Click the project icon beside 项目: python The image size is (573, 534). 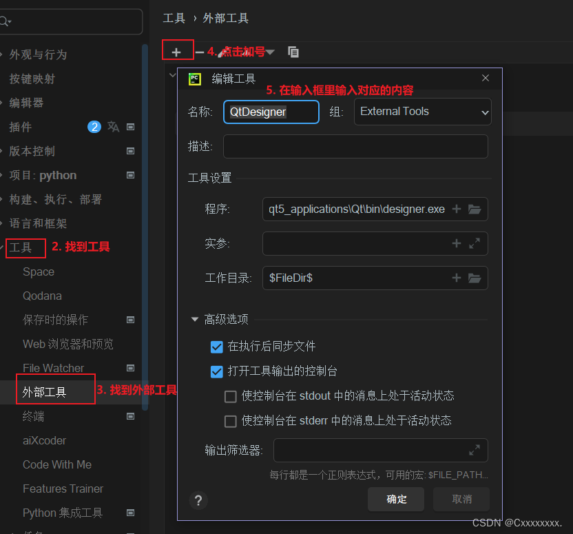tap(130, 175)
